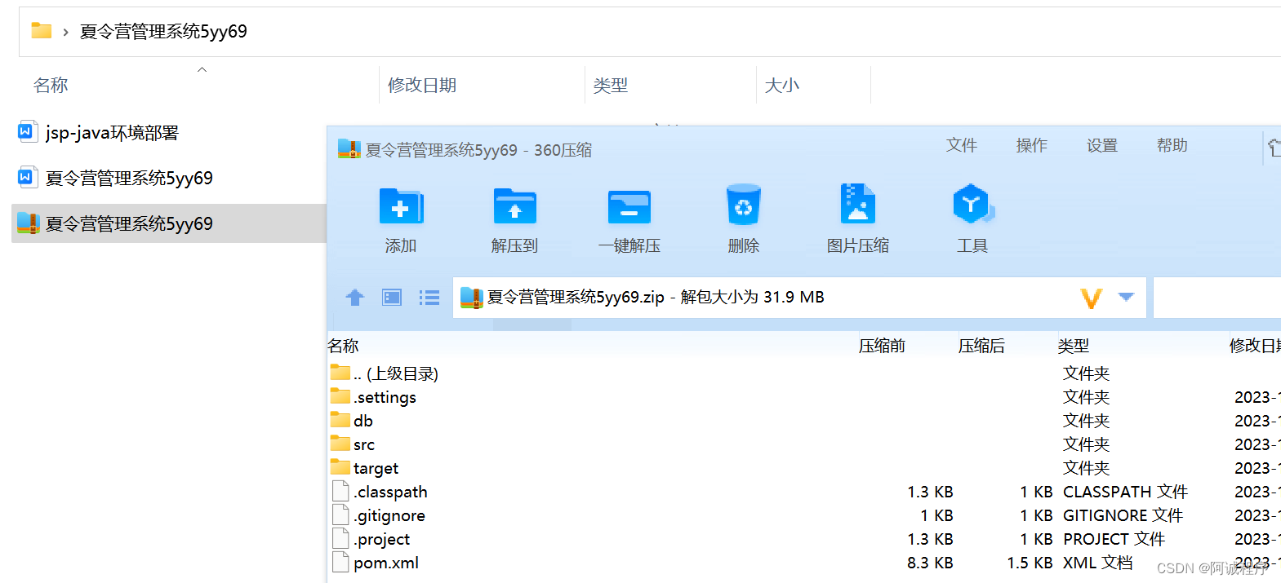Screen dimensions: 1281x583
Task: Select the target folder icon
Action: 340,467
